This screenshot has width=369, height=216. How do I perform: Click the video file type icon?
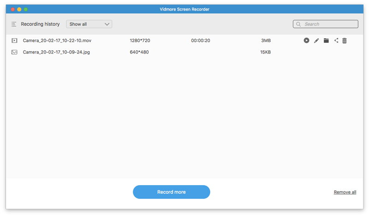(14, 41)
